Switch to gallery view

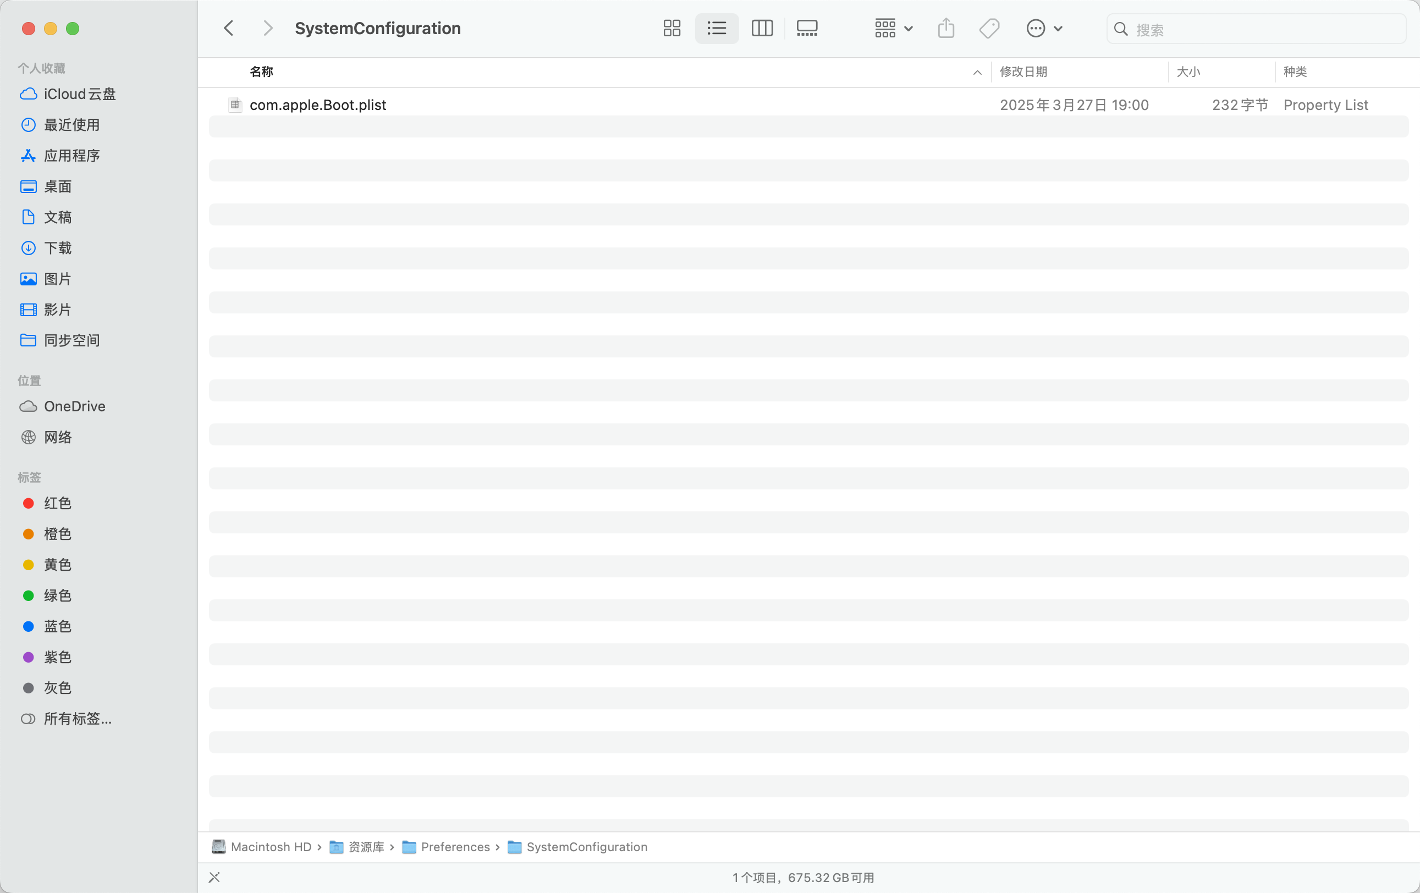[x=807, y=28]
